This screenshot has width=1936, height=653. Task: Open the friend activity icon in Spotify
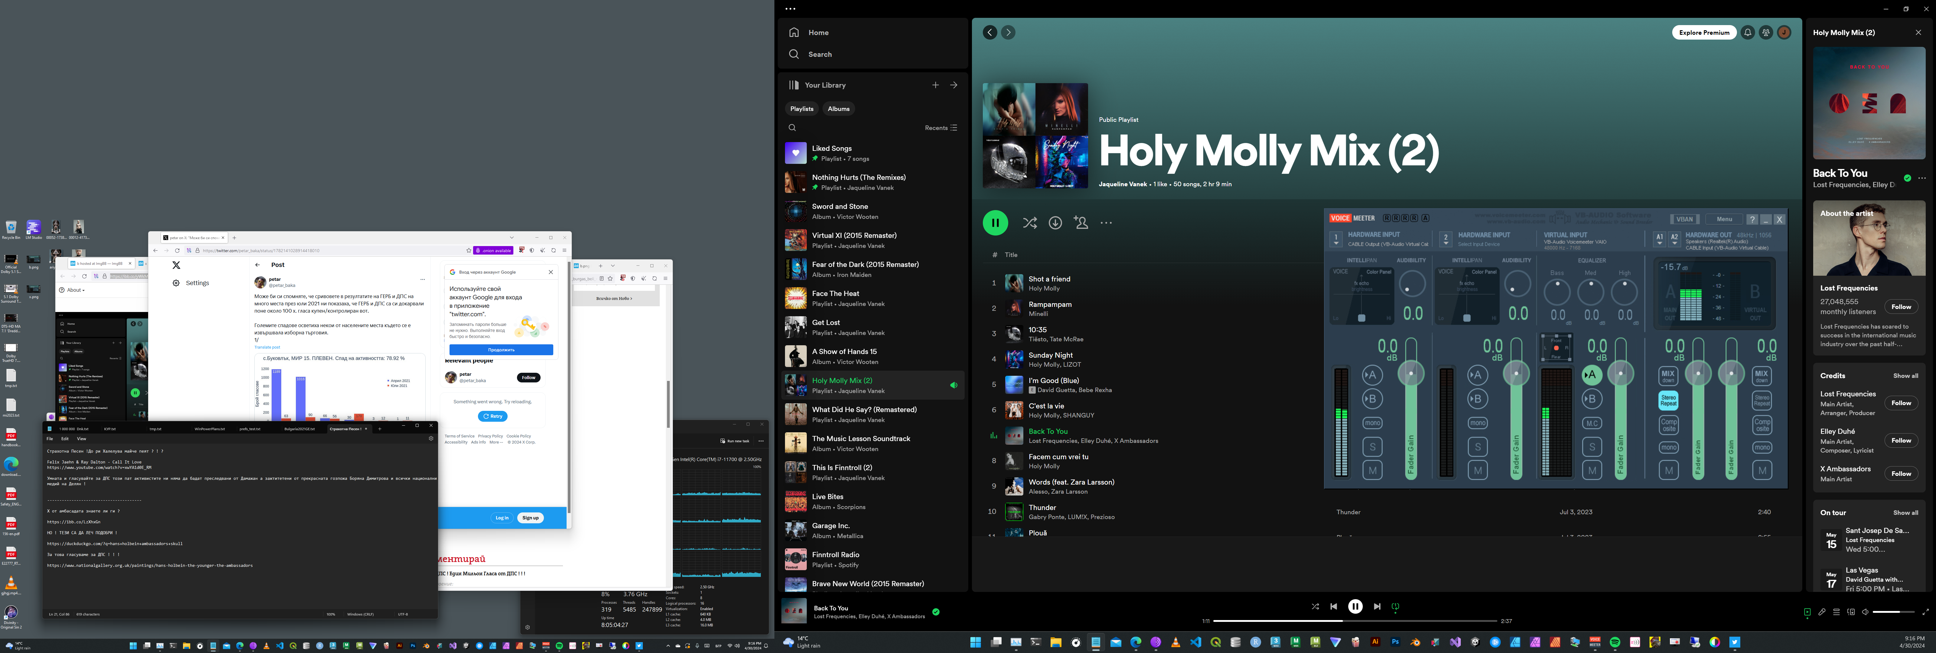[x=1766, y=32]
